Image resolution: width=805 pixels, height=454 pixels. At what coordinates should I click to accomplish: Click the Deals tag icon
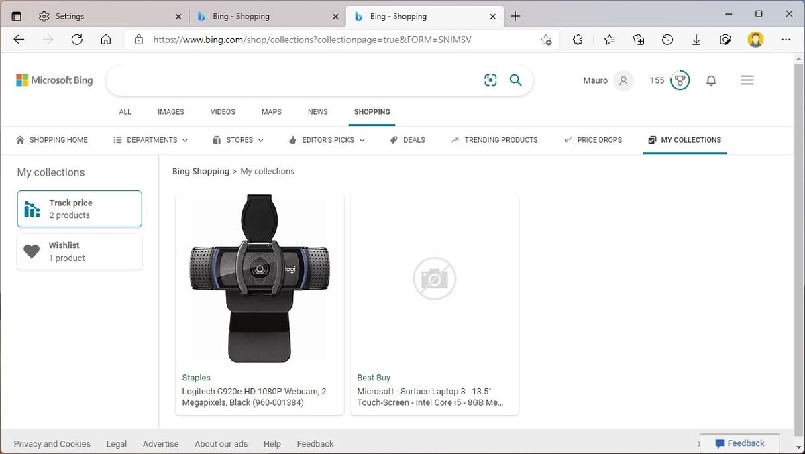394,139
